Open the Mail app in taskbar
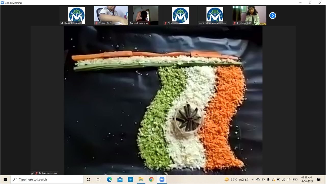This screenshot has width=326, height=184. pyautogui.click(x=120, y=179)
